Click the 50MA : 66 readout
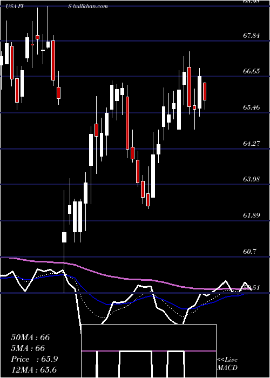Viewport: 270px width, 378px height. 30,337
